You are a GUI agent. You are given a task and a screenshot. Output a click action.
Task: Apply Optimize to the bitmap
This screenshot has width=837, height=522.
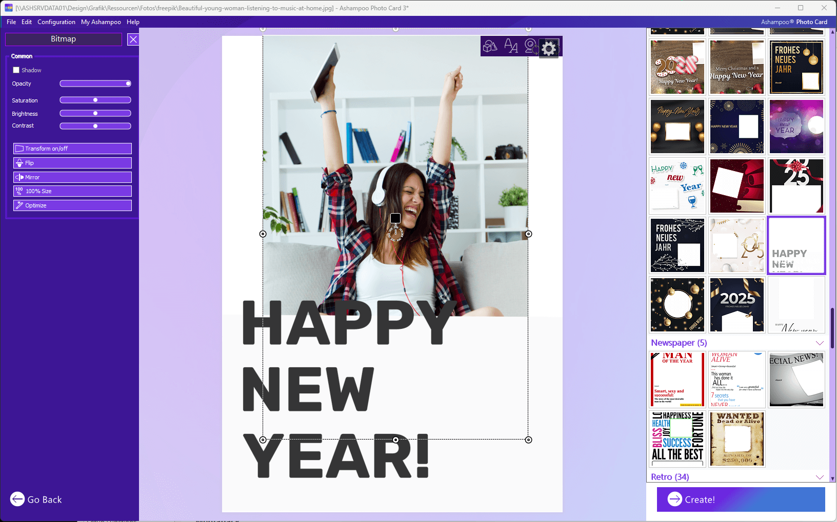tap(72, 205)
